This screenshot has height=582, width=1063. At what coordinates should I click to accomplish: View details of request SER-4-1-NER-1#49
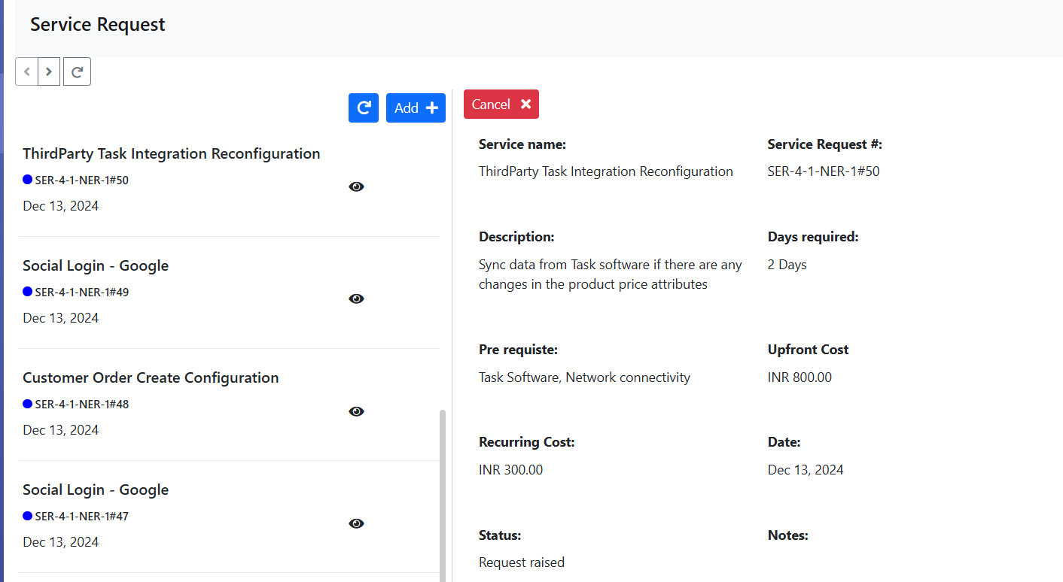(357, 299)
